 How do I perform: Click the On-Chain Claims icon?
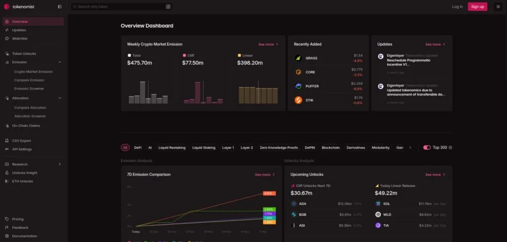7,125
